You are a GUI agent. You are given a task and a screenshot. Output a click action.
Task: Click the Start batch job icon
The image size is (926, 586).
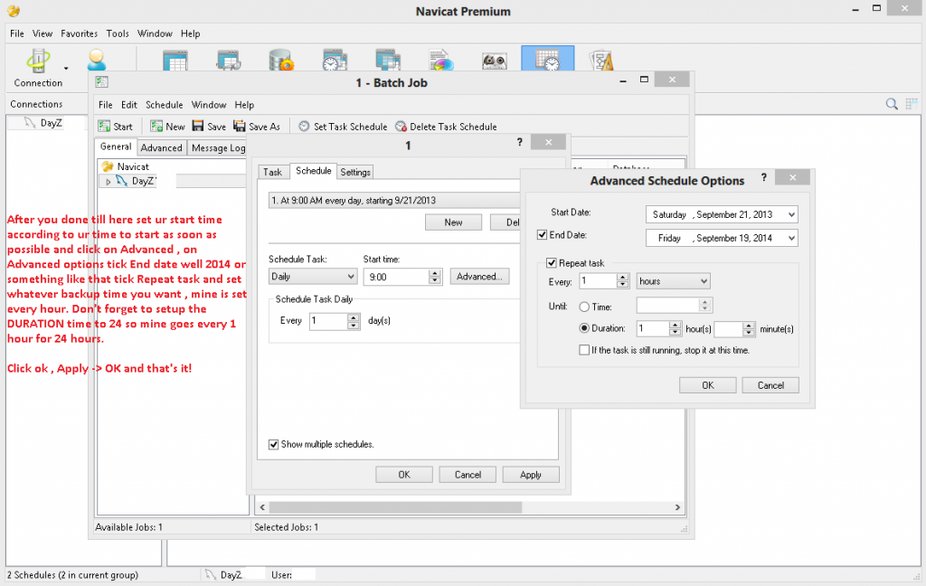coord(104,127)
